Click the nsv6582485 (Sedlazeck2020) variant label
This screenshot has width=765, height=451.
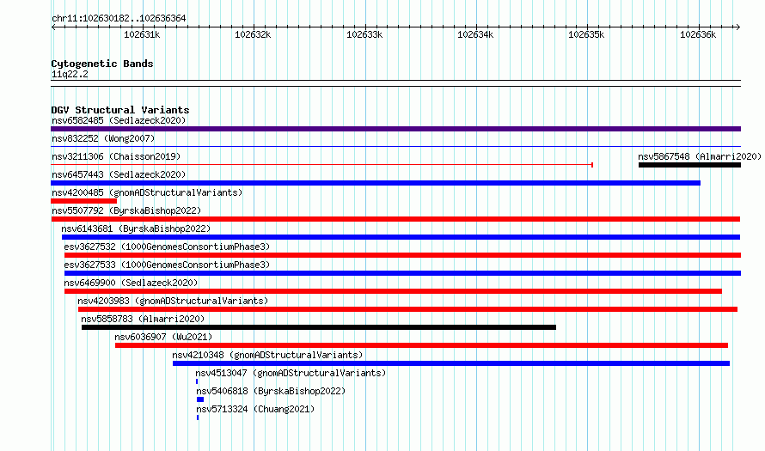119,120
